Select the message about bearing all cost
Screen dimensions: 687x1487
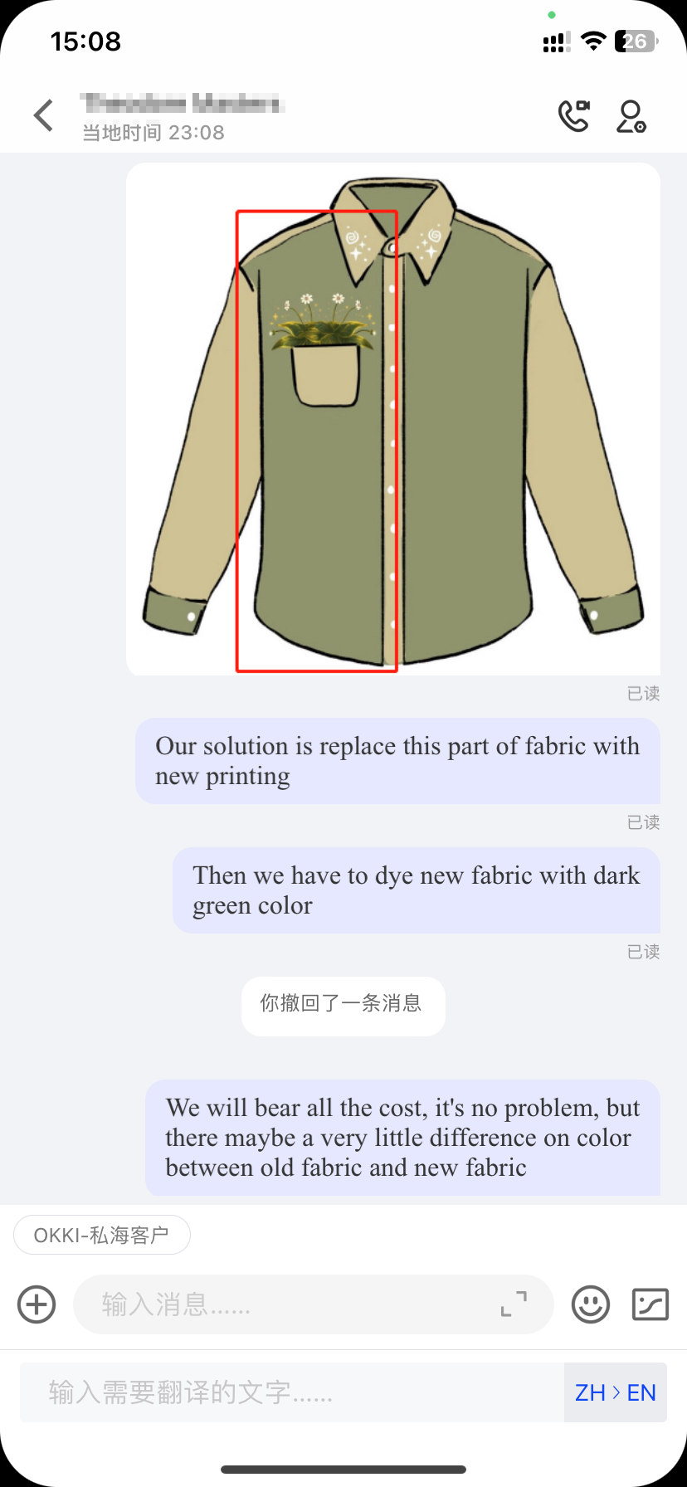coord(403,1138)
